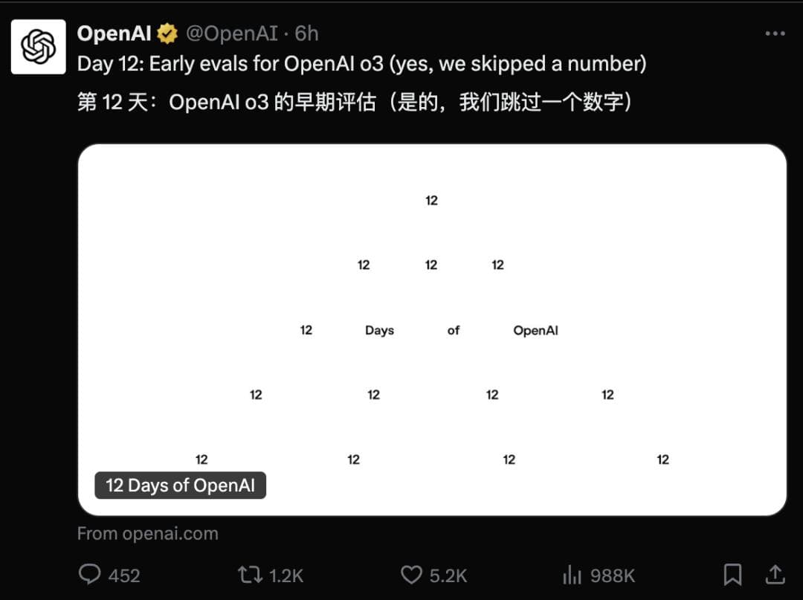Bookmark this OpenAI post

[x=732, y=574]
